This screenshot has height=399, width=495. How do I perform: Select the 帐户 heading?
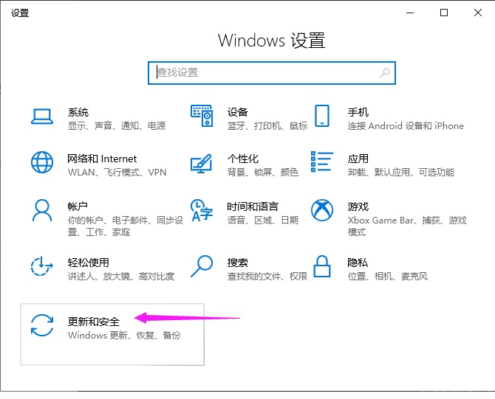78,207
